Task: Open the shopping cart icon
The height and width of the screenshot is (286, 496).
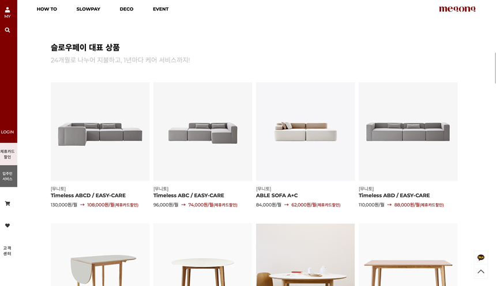Action: (7, 204)
